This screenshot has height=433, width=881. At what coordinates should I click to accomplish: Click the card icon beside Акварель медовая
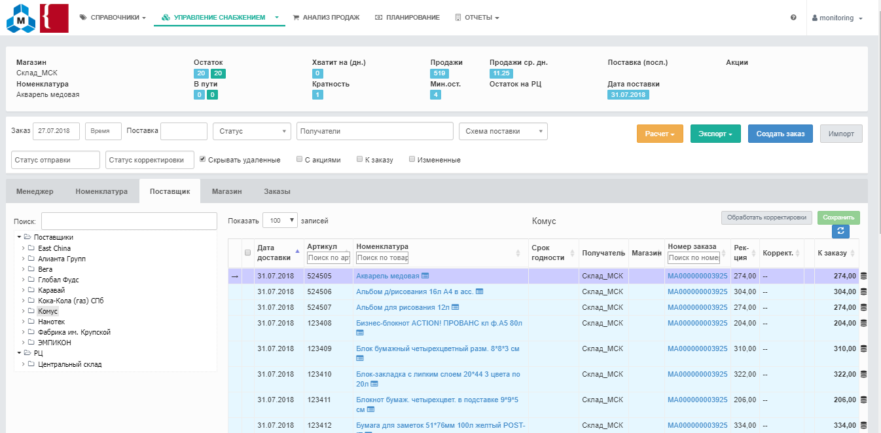425,276
